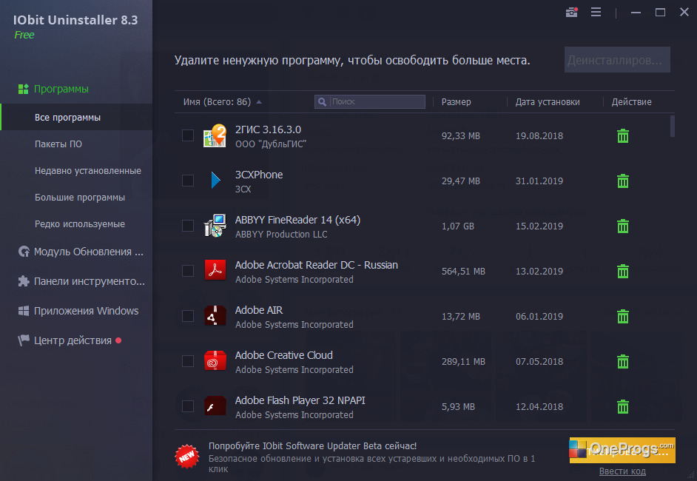Click into the Поиск search field
The height and width of the screenshot is (481, 697).
(370, 102)
